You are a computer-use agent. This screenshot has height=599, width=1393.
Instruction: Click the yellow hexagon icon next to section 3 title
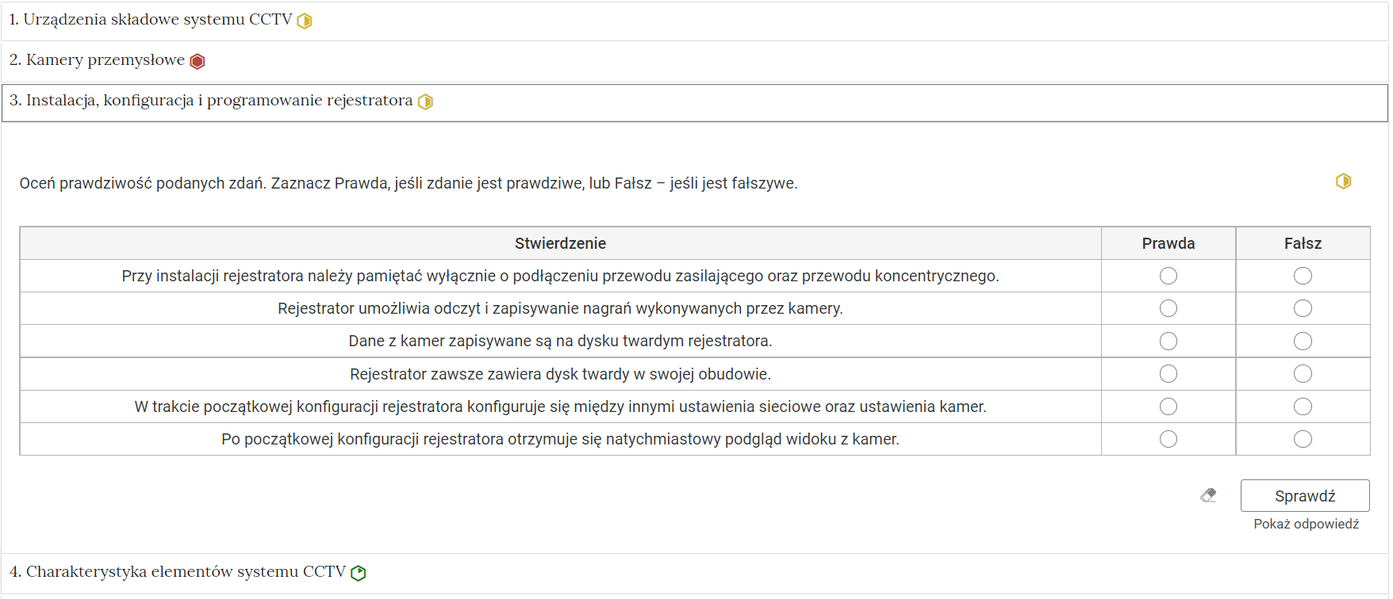coord(426,101)
